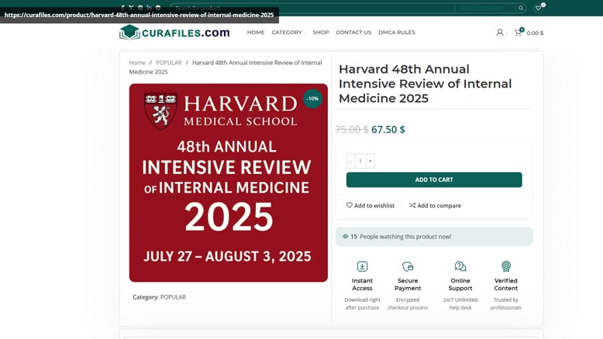Open the wishlist heart icon in header
Screen dimensions: 603x339
tap(539, 8)
